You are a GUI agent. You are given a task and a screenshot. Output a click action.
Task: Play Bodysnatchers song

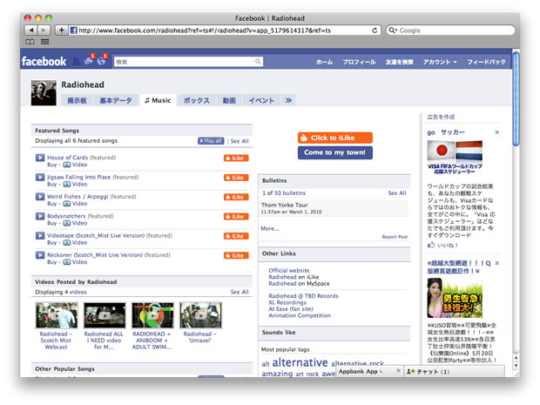(40, 216)
